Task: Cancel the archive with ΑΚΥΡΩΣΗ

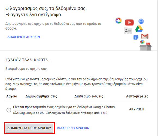Action: pyautogui.click(x=136, y=109)
